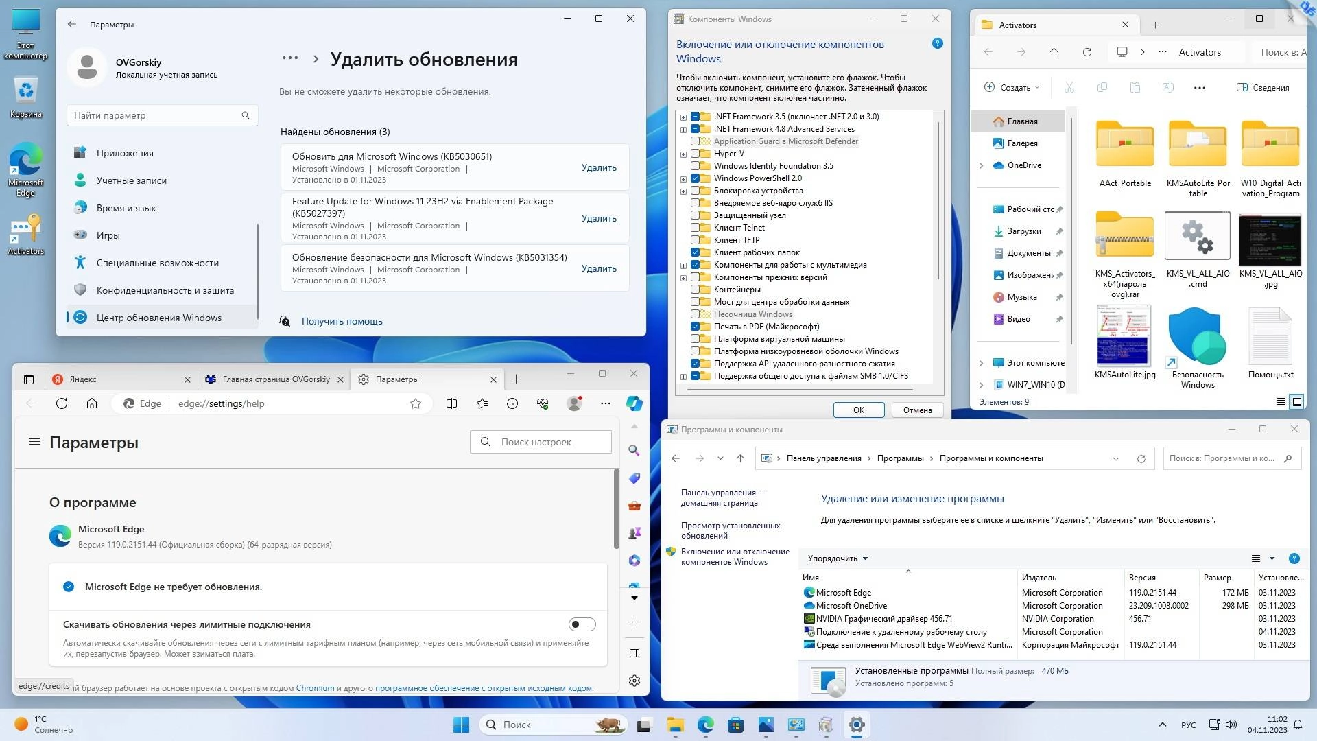Expand SMB 1.0/CIFS support node
Image resolution: width=1317 pixels, height=741 pixels.
pos(683,377)
